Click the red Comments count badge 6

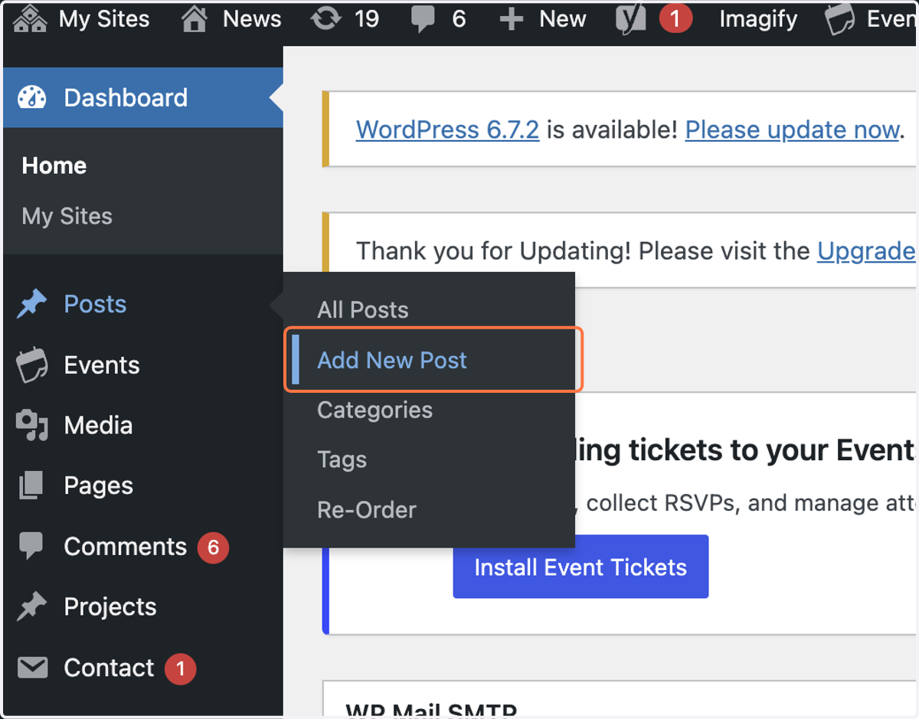coord(213,547)
